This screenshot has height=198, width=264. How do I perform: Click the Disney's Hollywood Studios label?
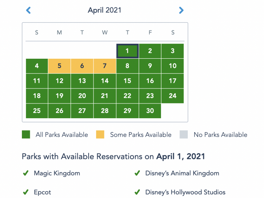pos(186,192)
